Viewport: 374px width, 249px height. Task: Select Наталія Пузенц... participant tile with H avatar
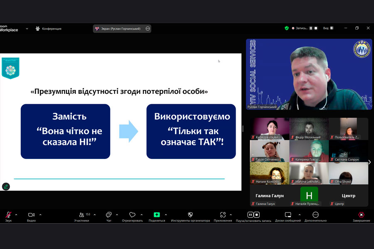(309, 195)
